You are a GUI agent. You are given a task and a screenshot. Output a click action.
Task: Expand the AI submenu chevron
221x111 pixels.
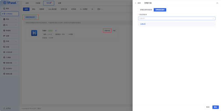(16, 25)
